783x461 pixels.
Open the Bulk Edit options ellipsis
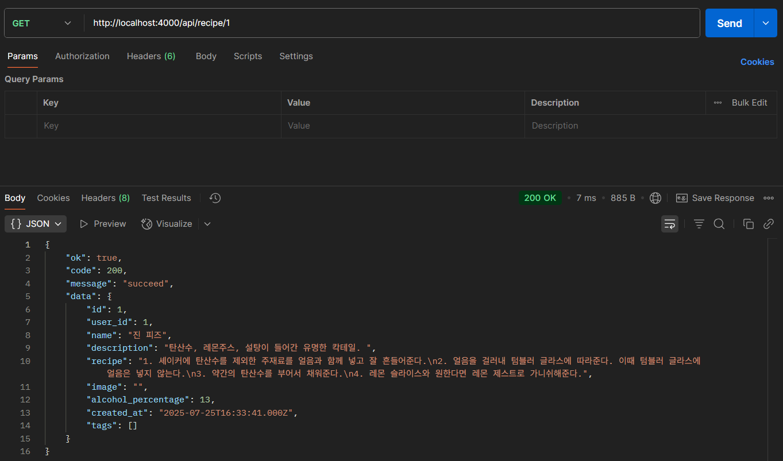click(x=718, y=103)
